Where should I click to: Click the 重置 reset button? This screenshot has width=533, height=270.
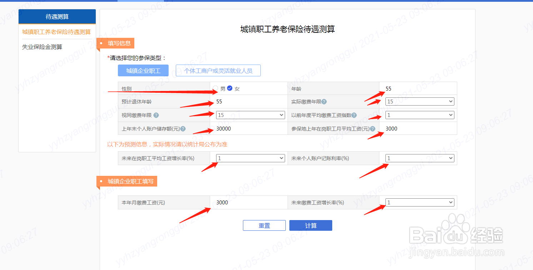pyautogui.click(x=264, y=225)
